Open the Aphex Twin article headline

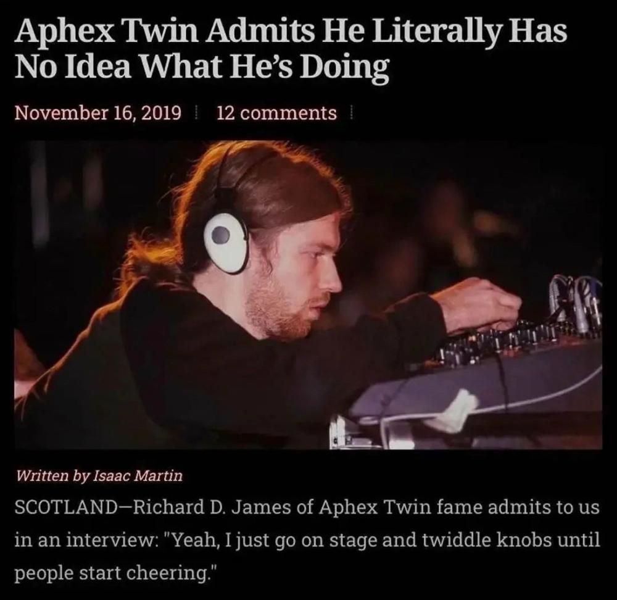(291, 48)
